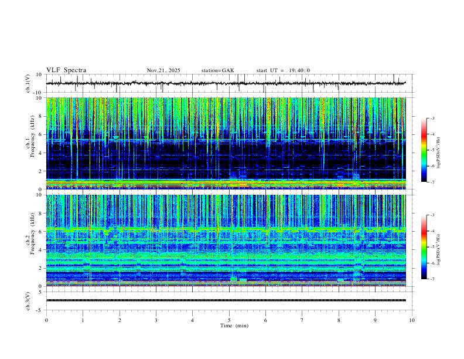
Task: Click the upper color bar's "-7" label
Action: (432, 182)
